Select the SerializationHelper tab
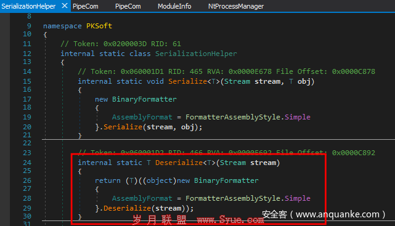395x226 pixels. tap(28, 6)
